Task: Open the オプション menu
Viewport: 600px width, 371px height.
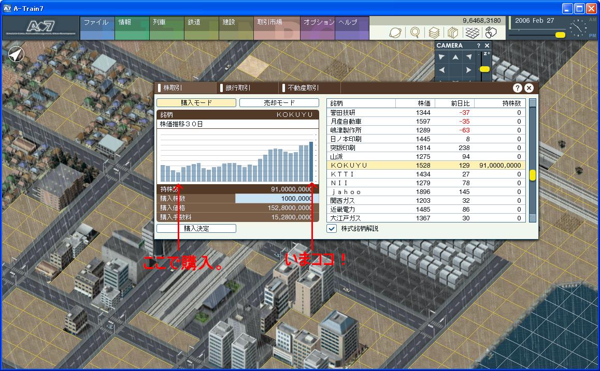Action: coord(318,28)
